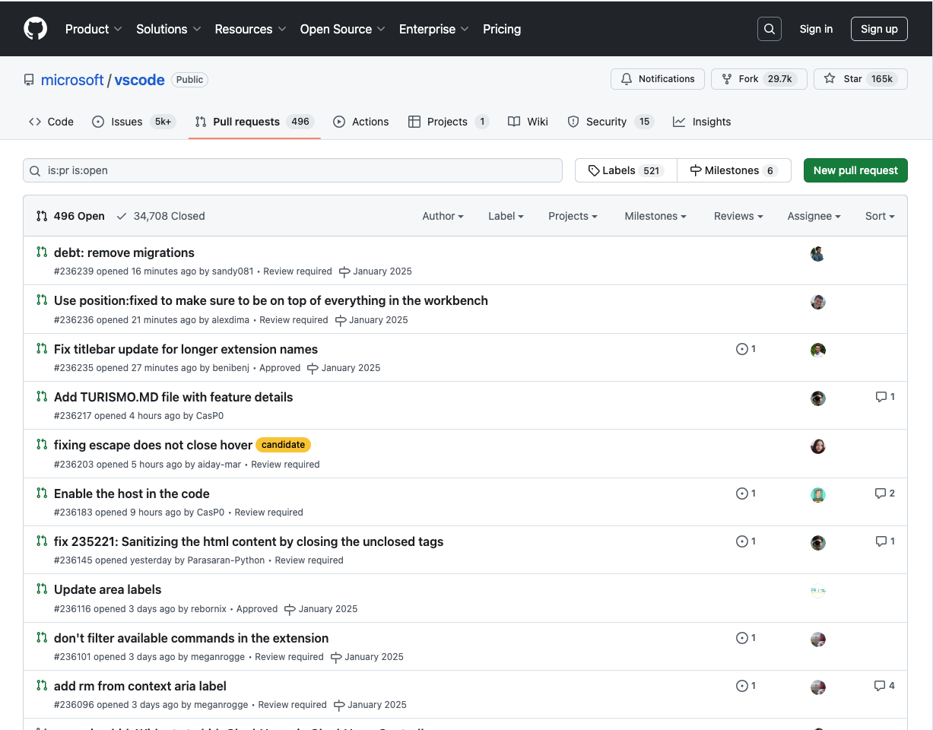Click assignee avatar for don't filter available commands
The width and height of the screenshot is (933, 730).
pos(818,640)
